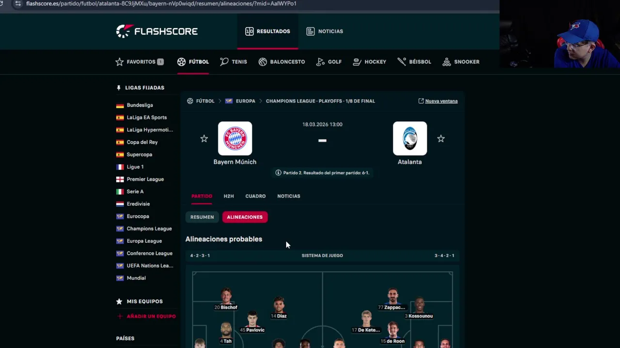Click player Zappacosta in lineup
The width and height of the screenshot is (620, 348).
click(x=392, y=299)
